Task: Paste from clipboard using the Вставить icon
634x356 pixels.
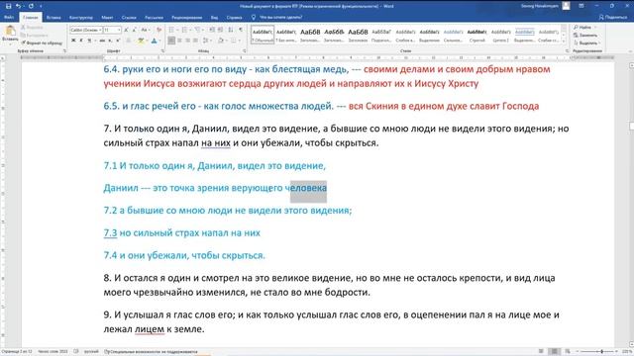Action: tap(10, 34)
